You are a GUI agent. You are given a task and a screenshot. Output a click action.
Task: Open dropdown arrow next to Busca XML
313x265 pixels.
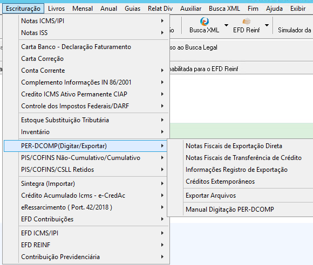point(226,25)
